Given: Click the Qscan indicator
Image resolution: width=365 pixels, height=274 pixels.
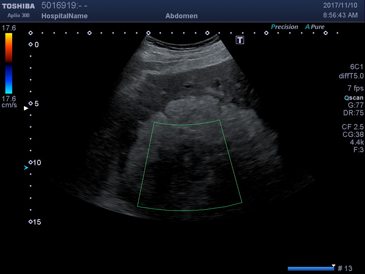Looking at the screenshot, I should [354, 98].
